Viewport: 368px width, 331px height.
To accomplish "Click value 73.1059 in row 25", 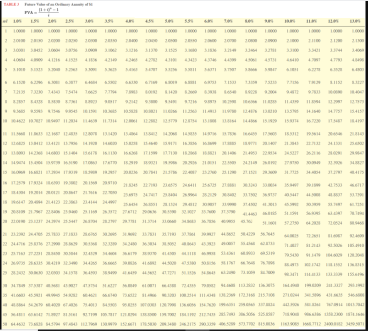I will (248, 273).
